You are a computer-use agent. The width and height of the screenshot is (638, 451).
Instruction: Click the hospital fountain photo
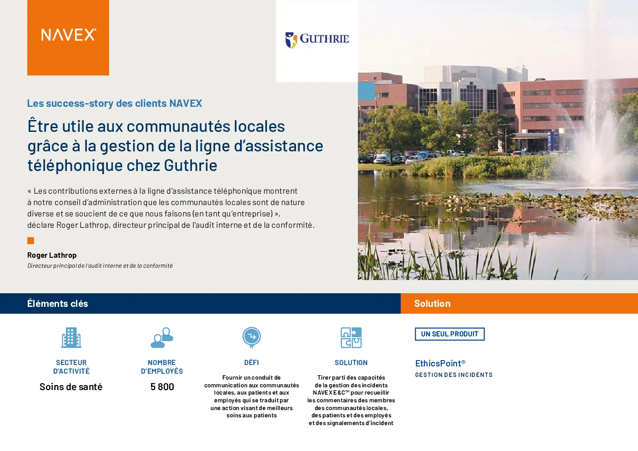tap(498, 140)
